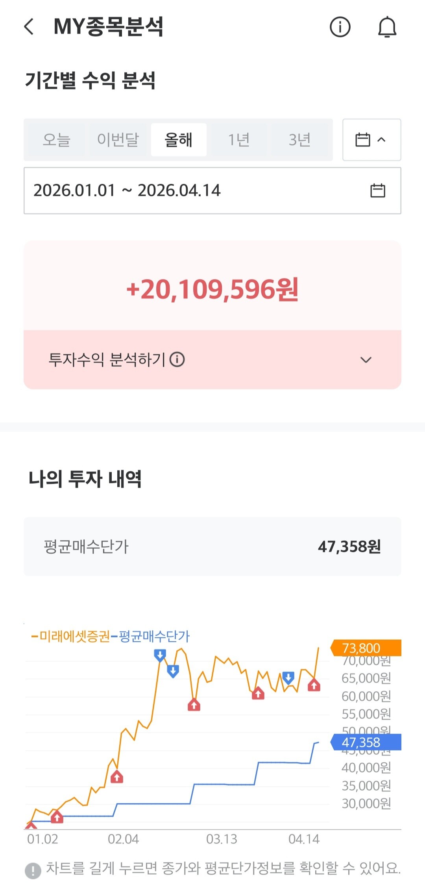Select the 올해 period tab
Screen dimensions: 425x890
[x=179, y=140]
